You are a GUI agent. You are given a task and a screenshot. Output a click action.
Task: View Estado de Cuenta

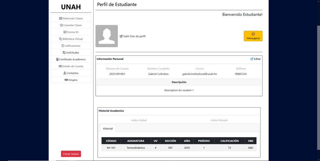[x=71, y=66]
